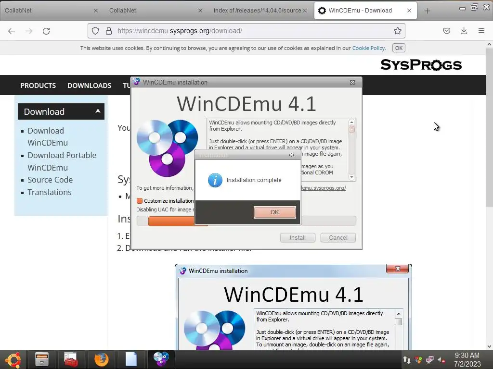Toggle the Customize installation checkbox

click(140, 201)
